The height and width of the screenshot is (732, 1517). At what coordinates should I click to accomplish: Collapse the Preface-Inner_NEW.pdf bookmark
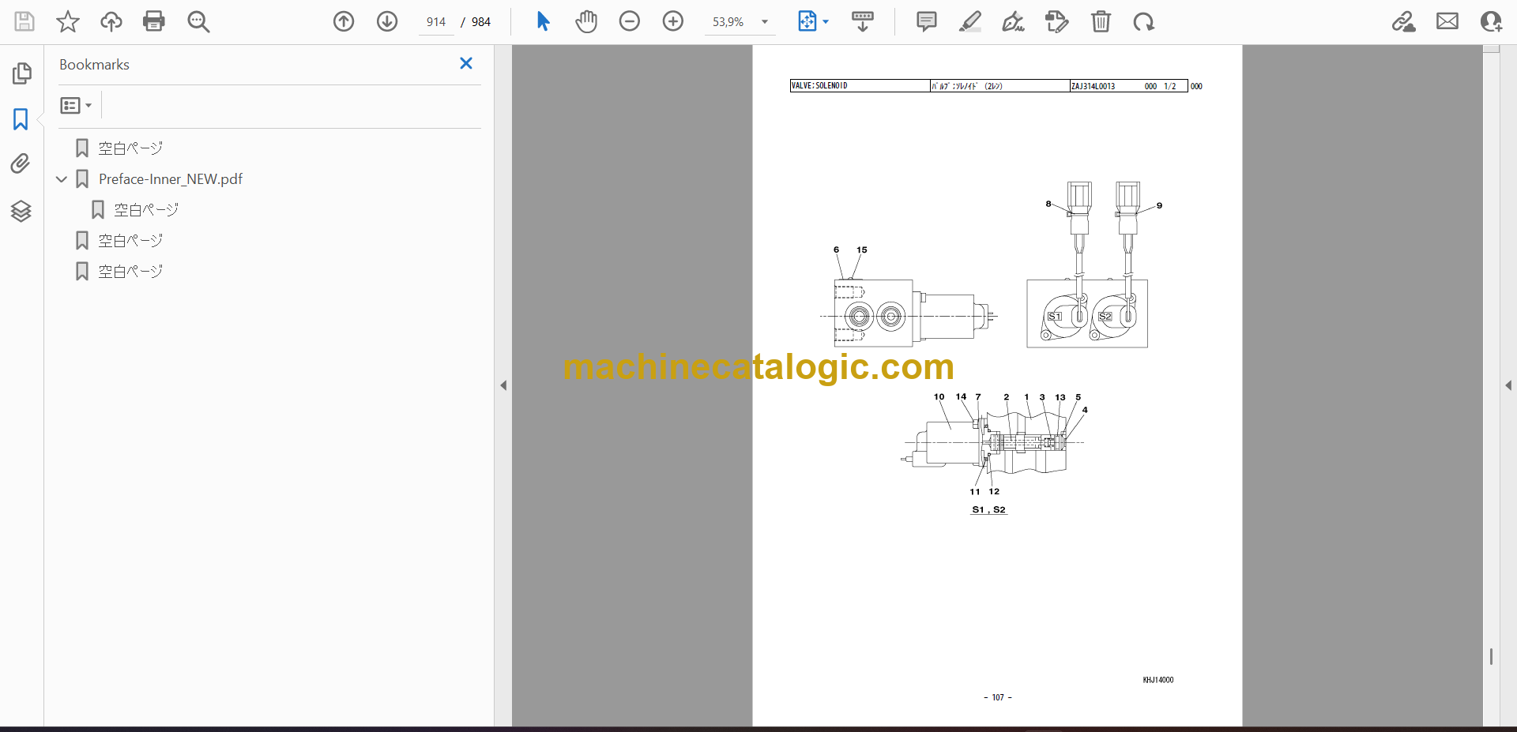tap(62, 179)
